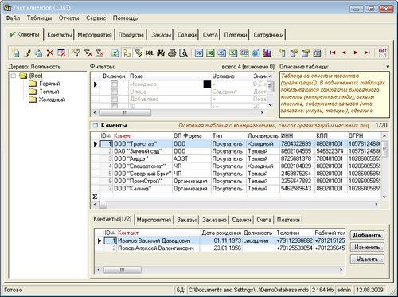The image size is (398, 297).
Task: Enable the Менеджер filter checkbox
Action: (x=114, y=84)
